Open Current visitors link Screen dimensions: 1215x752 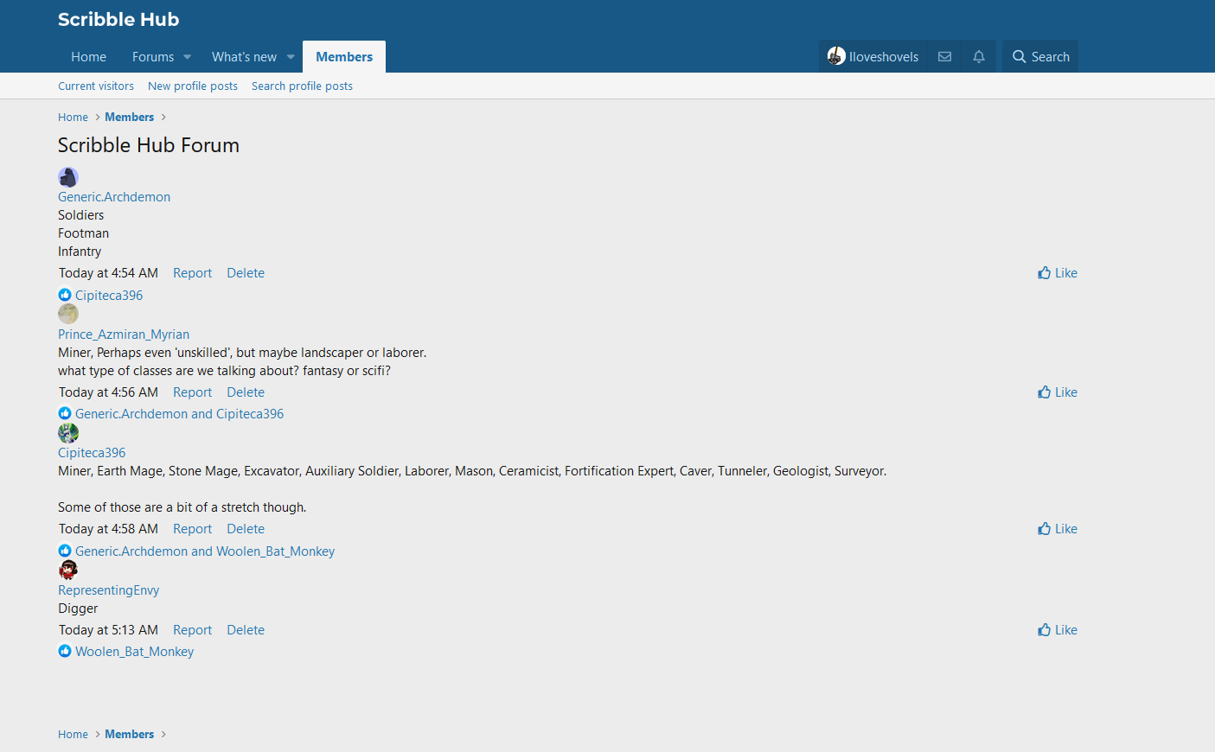coord(96,86)
